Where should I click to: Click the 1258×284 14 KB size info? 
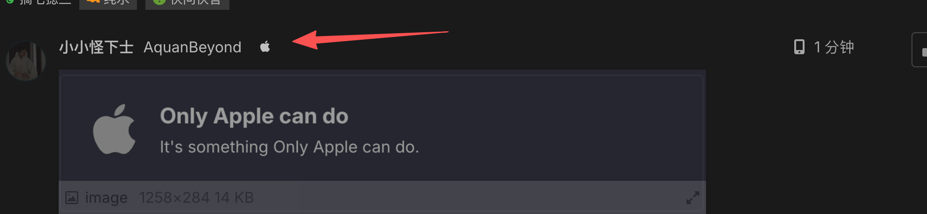[x=196, y=198]
